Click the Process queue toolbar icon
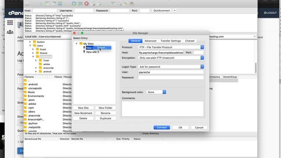 tap(80, 4)
